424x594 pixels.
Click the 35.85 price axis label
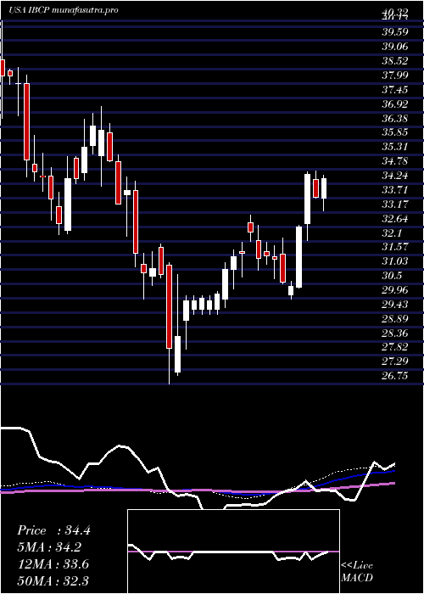tap(395, 132)
